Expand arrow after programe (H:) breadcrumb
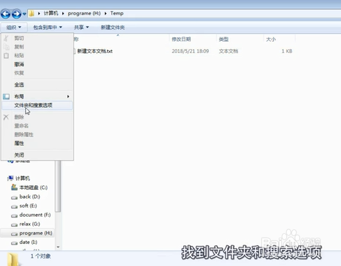Viewport: 341px width, 266px height. click(106, 13)
